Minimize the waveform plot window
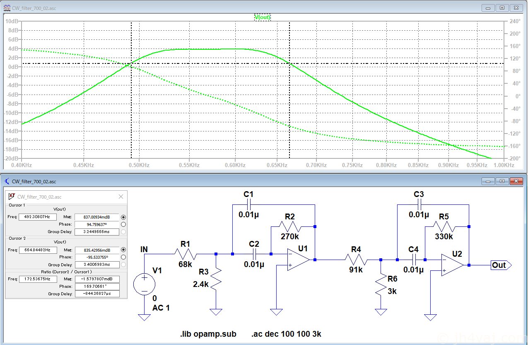 coord(489,7)
